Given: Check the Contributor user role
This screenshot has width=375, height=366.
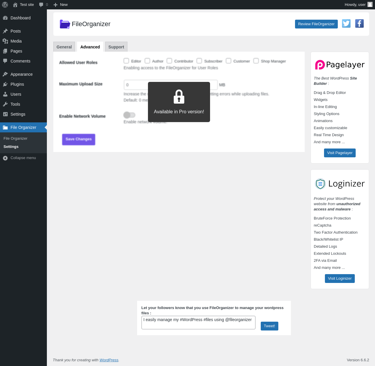Looking at the screenshot, I should click(169, 61).
